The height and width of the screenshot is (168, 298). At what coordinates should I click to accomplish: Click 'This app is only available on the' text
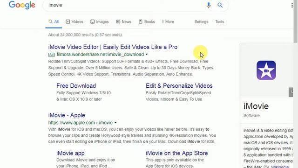coord(175,160)
